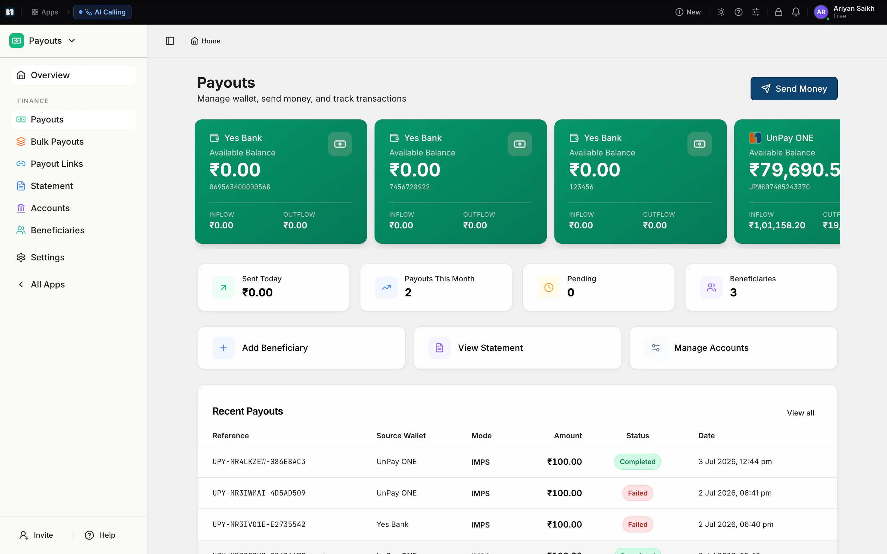Toggle the light/dark theme sun icon

pos(721,12)
